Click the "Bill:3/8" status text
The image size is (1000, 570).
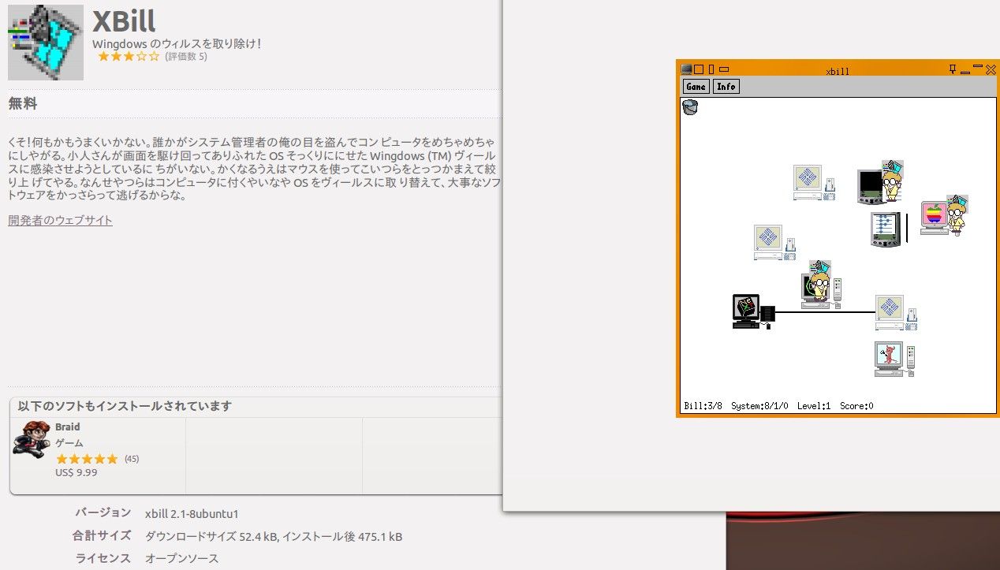click(703, 407)
